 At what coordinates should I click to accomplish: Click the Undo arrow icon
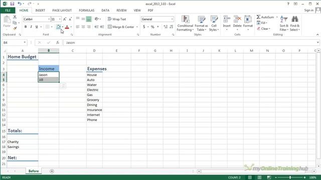[x=20, y=3]
